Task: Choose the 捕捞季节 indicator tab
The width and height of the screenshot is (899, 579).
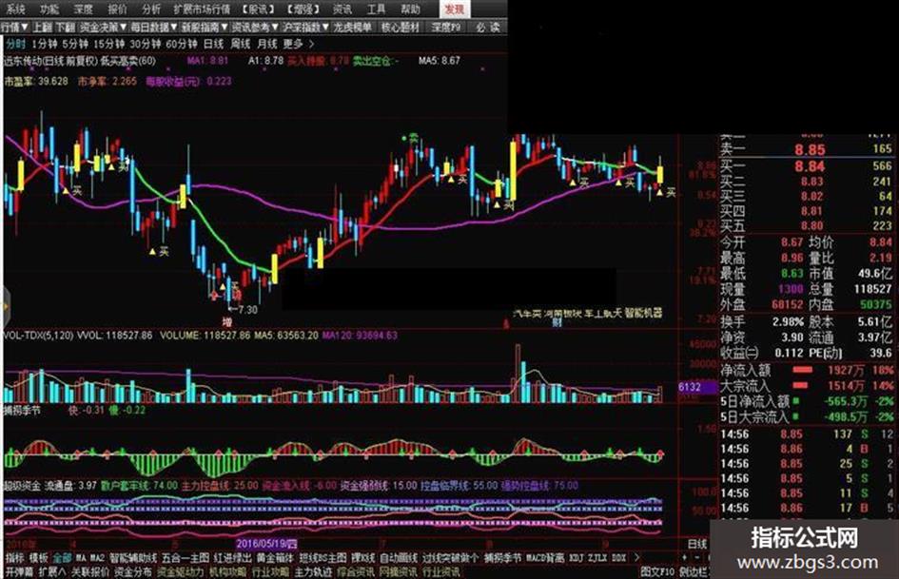Action: point(503,558)
